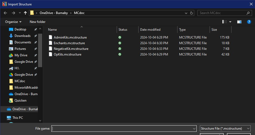Screen dimensions: 255x135
Task: Expand the view options dropdown arrow
Action: tap(230, 22)
